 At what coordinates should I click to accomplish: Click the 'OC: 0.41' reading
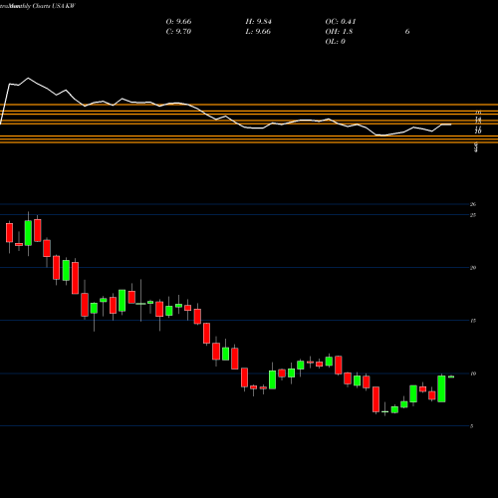[x=341, y=22]
